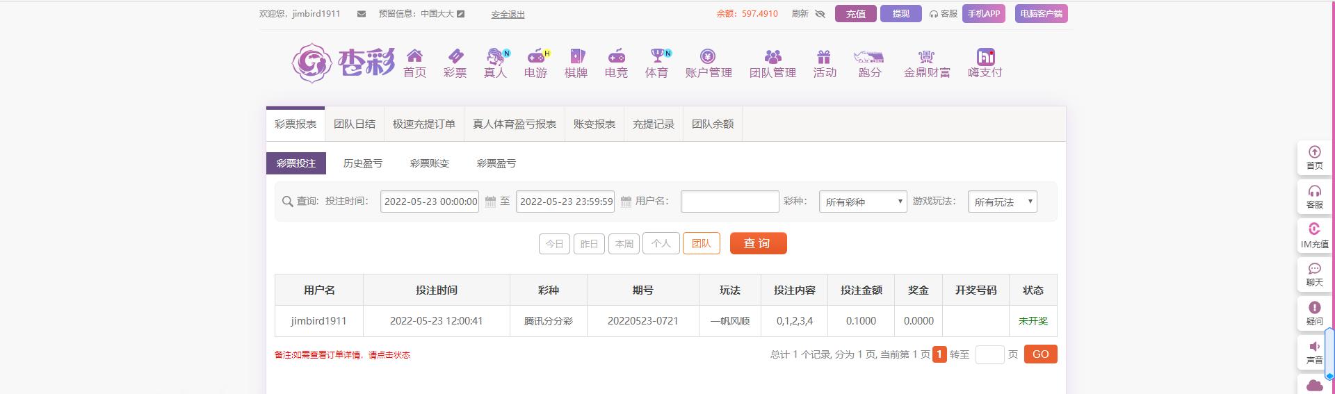Viewport: 1335px width, 394px height.
Task: Open the mail envelope icon beside username
Action: (362, 14)
